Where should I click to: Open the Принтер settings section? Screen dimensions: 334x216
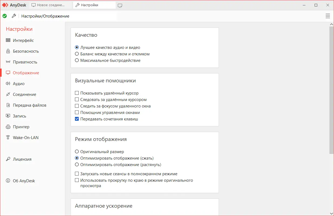point(21,127)
